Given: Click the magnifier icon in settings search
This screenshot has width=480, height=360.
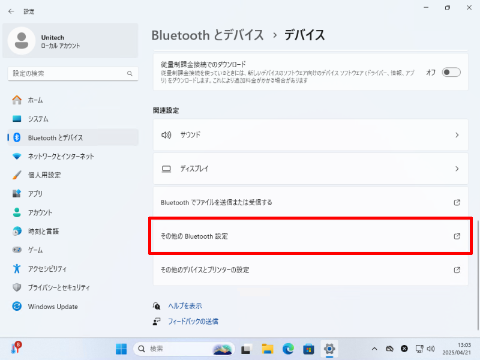Looking at the screenshot, I should pyautogui.click(x=130, y=73).
